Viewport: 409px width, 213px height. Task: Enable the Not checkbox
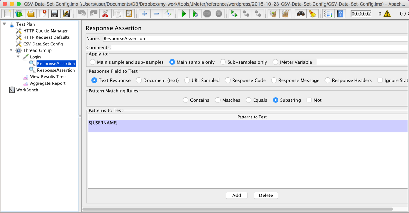tap(309, 100)
